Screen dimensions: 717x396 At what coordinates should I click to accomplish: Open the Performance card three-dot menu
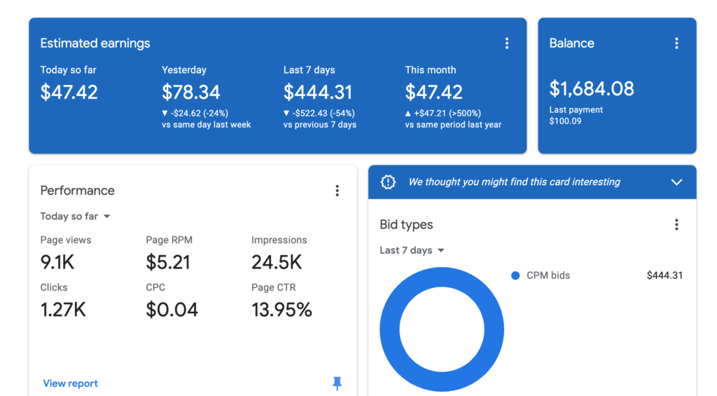pyautogui.click(x=337, y=191)
